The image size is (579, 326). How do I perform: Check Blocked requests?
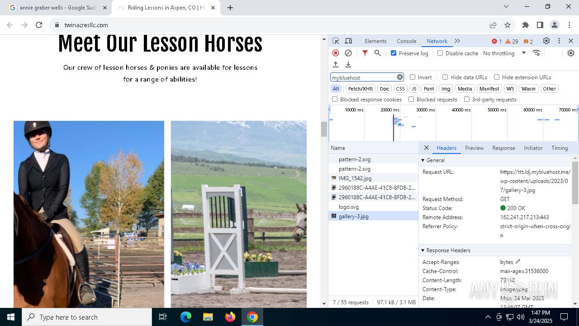coord(411,99)
